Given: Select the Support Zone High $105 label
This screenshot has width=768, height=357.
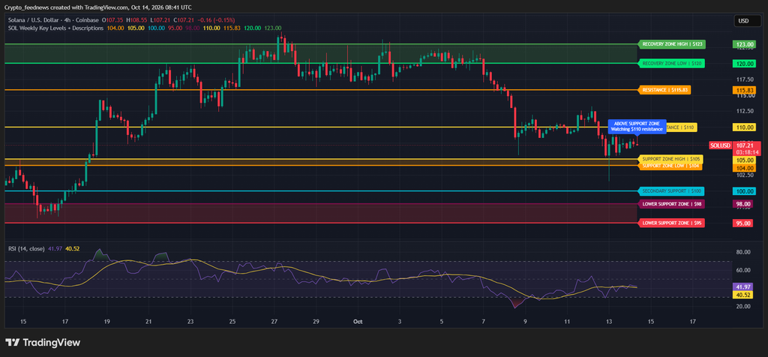Looking at the screenshot, I should [671, 160].
